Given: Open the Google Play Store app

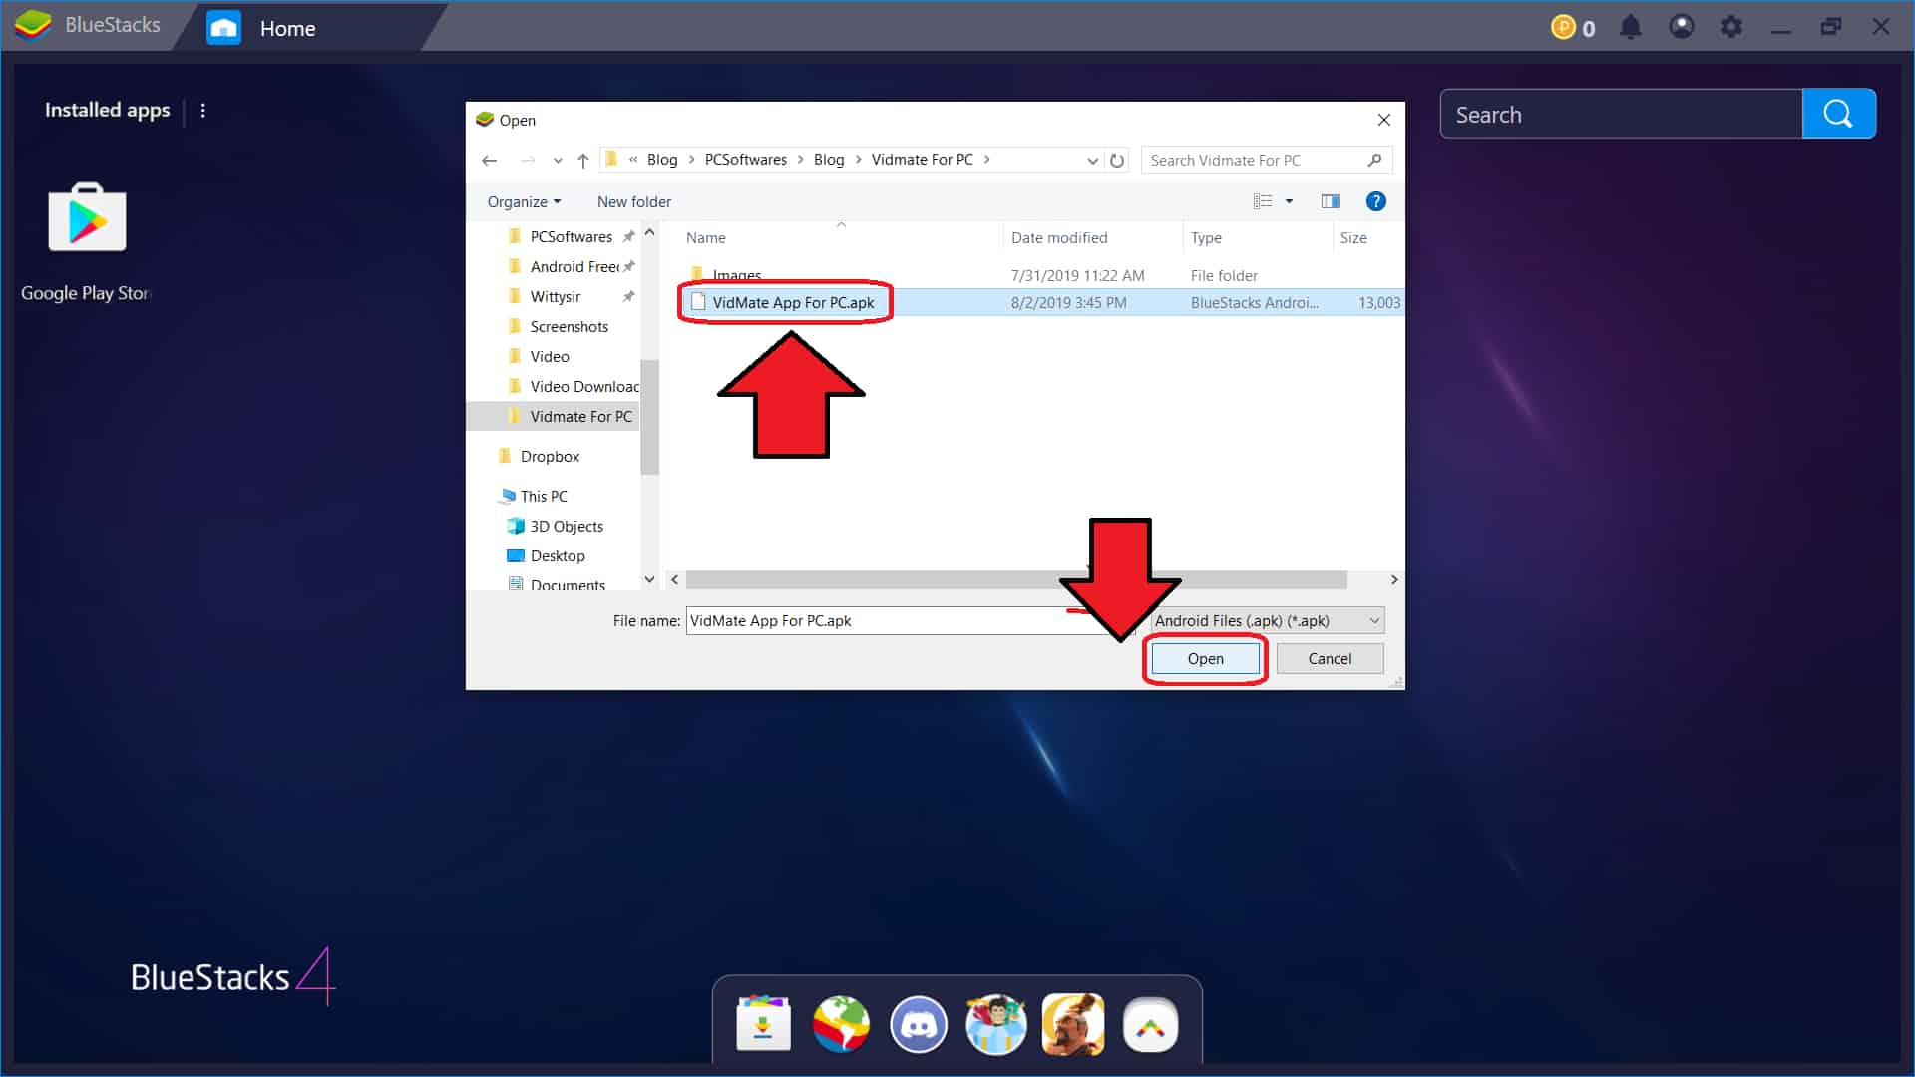Looking at the screenshot, I should pos(87,218).
